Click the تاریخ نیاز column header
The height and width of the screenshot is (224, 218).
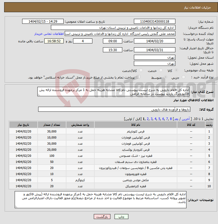23,124
